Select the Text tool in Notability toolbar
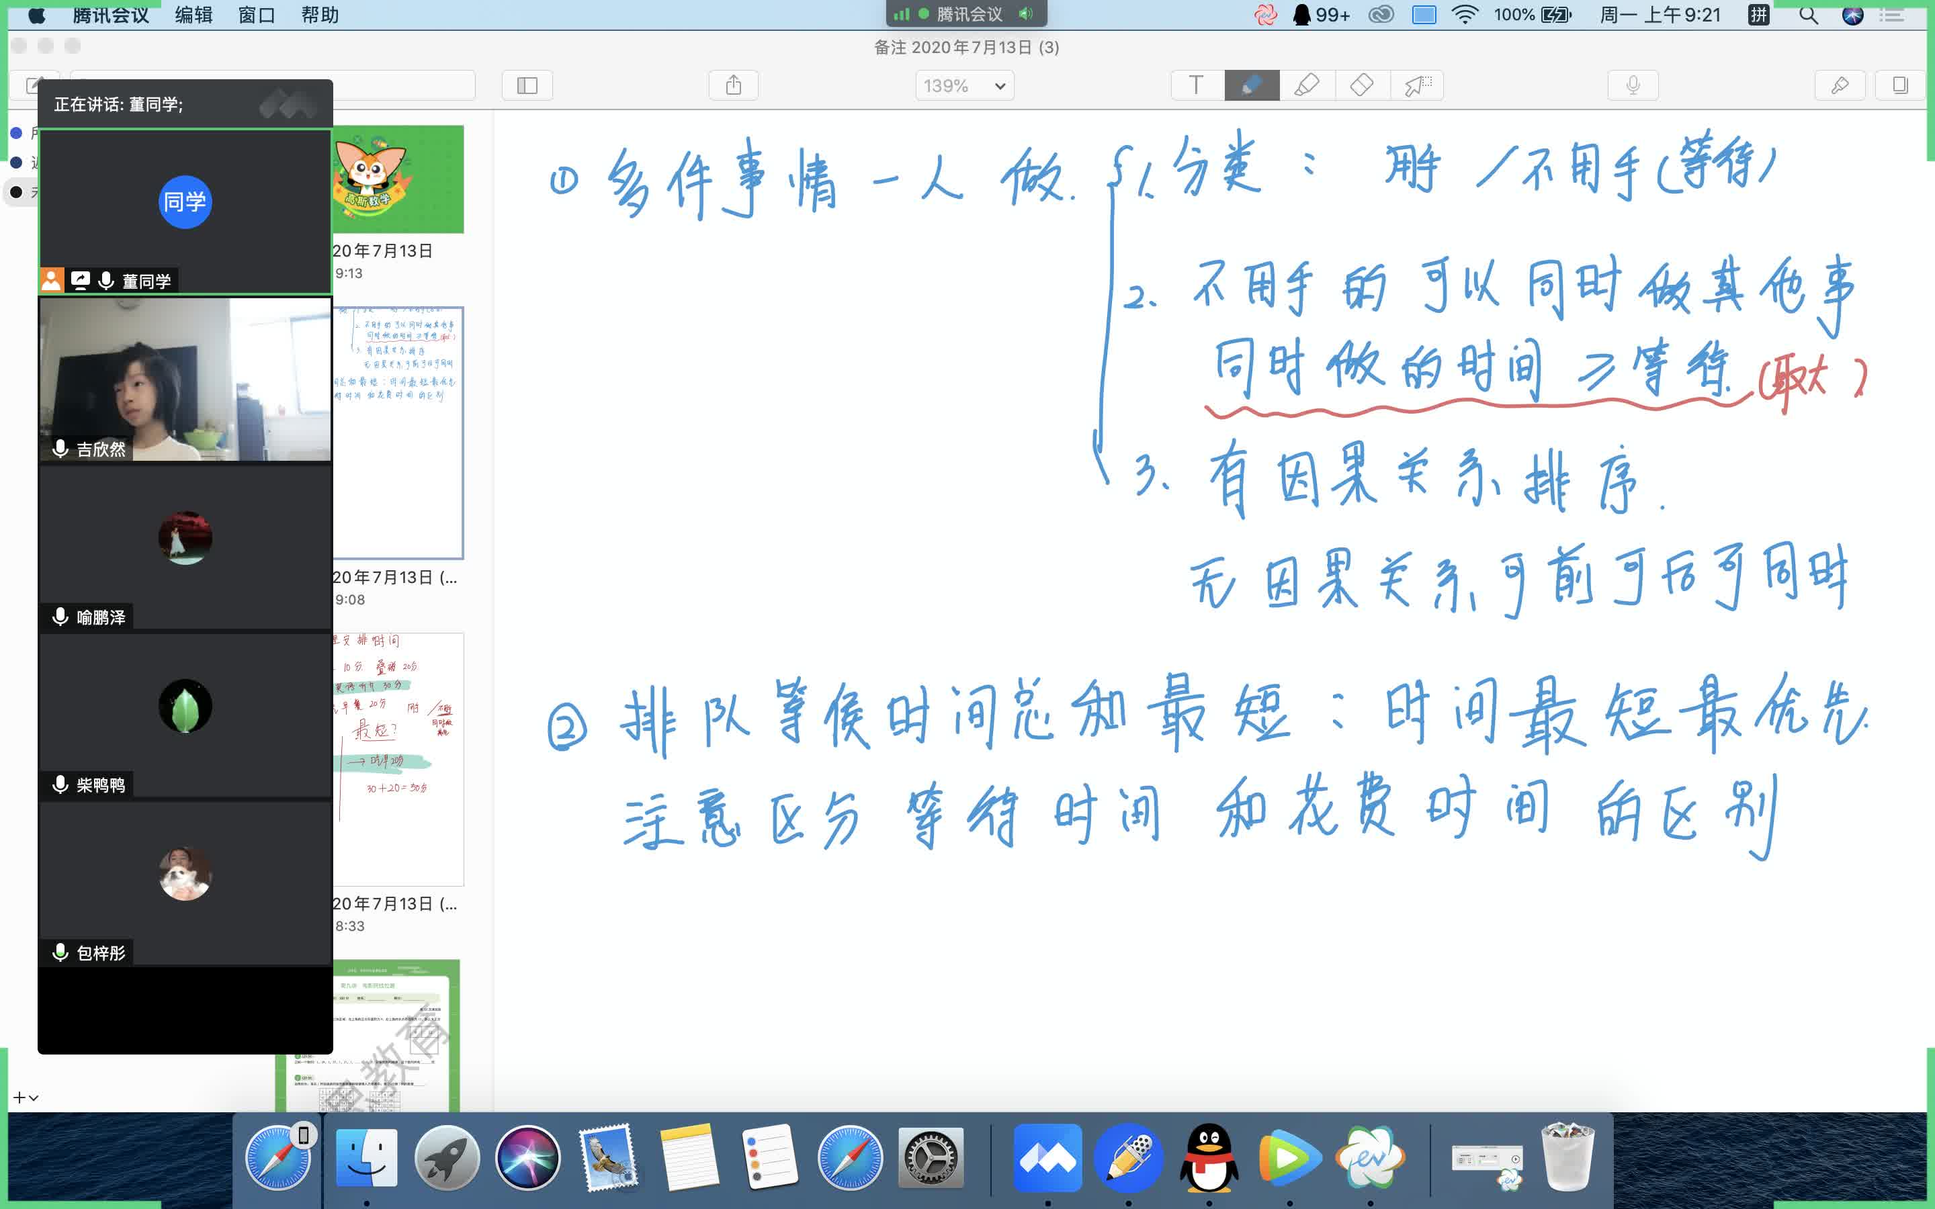The image size is (1935, 1209). [x=1196, y=85]
